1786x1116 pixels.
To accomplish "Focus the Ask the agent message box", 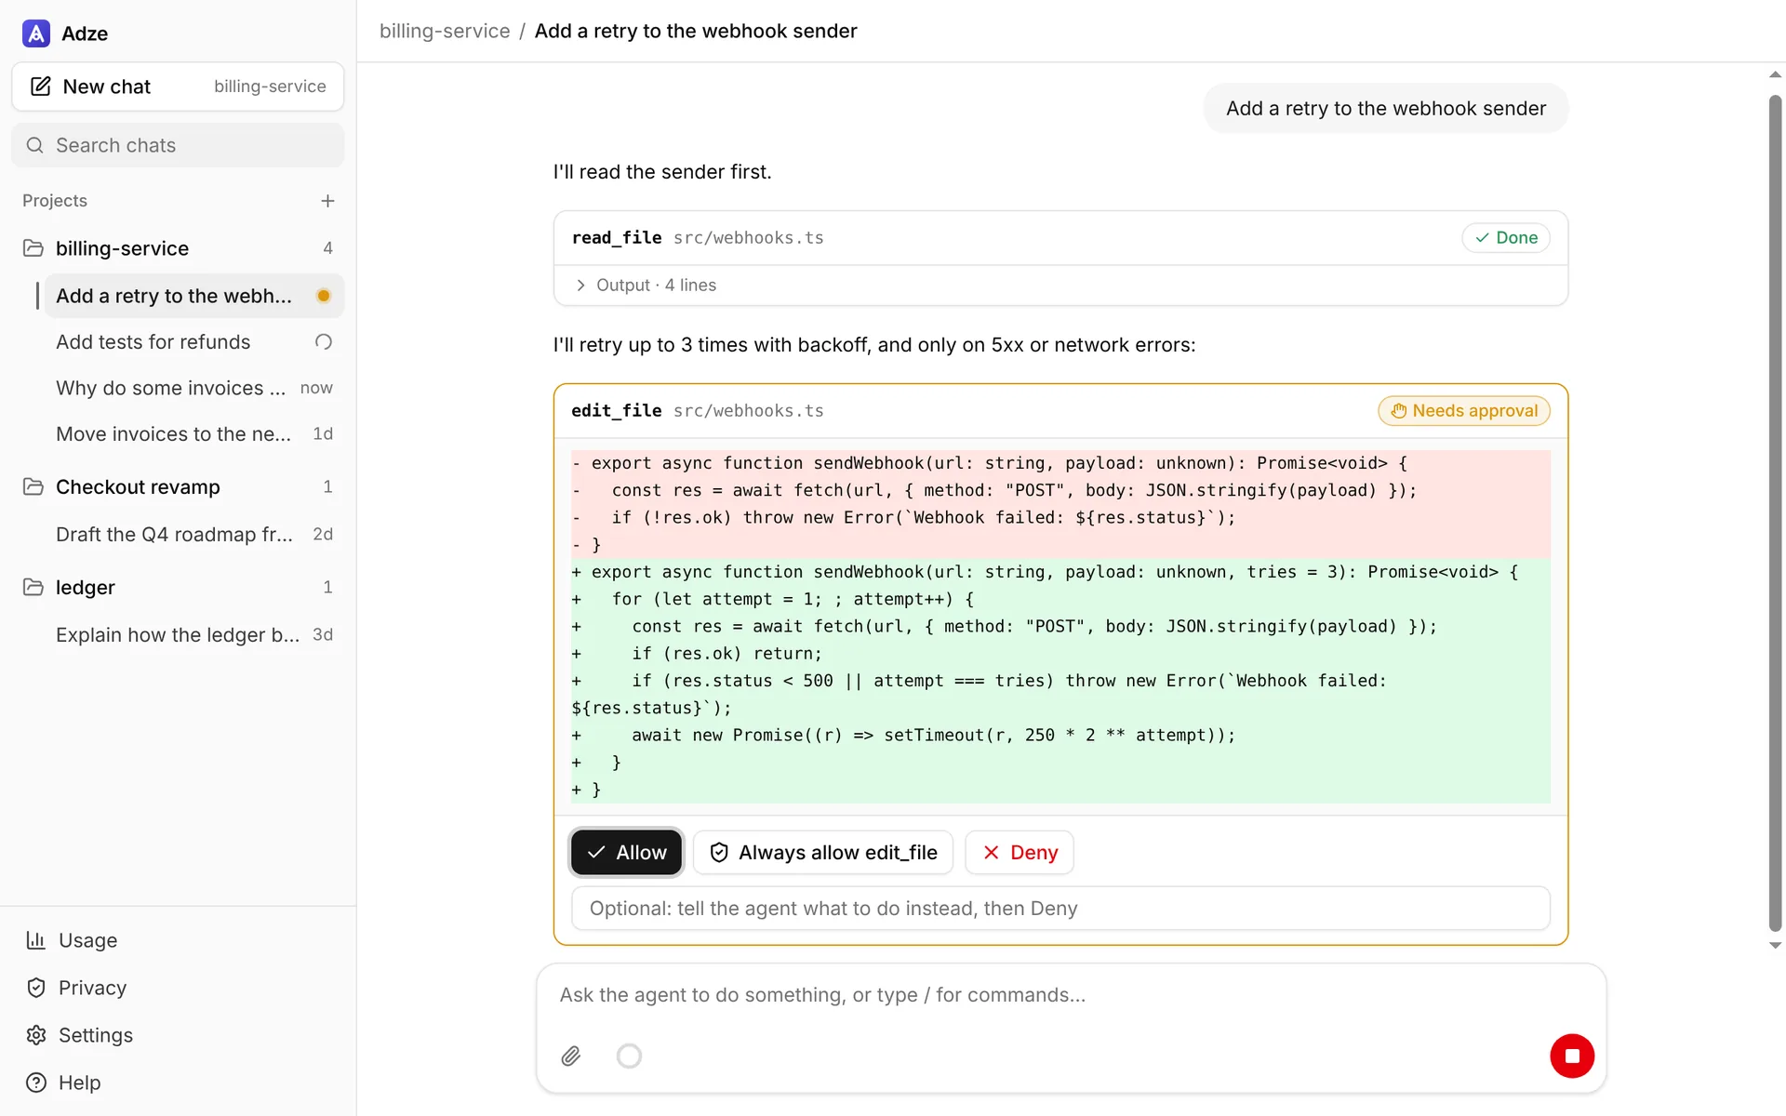I will (x=1070, y=995).
